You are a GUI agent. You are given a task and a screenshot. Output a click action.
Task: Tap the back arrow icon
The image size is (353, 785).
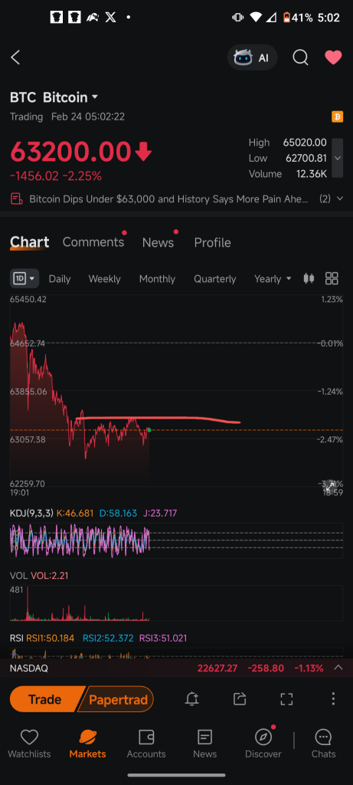coord(15,57)
